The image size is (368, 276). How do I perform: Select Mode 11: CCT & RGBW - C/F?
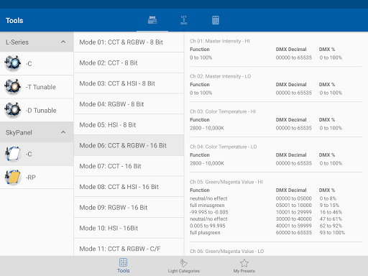click(129, 247)
